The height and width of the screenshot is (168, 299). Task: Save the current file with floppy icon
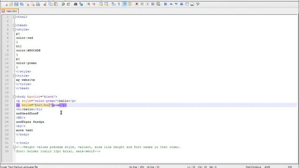(16, 4)
